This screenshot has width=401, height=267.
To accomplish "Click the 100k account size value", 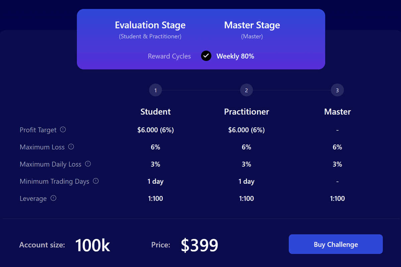I will pos(93,245).
